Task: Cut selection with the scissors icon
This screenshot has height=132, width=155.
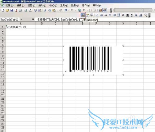Action: point(45,10)
